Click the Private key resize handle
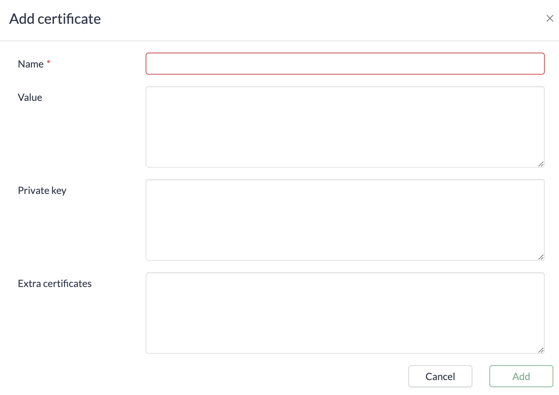The image size is (559, 395). point(541,257)
